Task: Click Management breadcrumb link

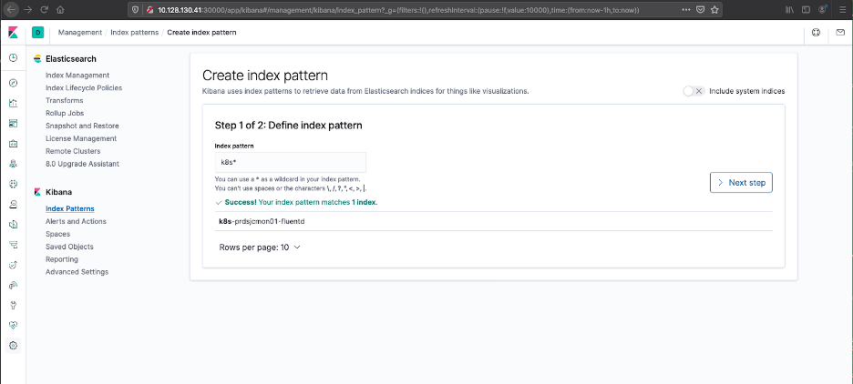Action: click(80, 33)
